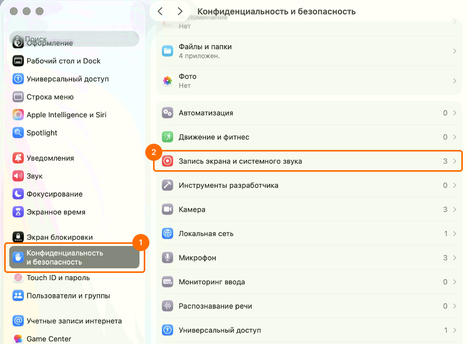Click the Automation gear icon
The image size is (467, 344).
(168, 113)
